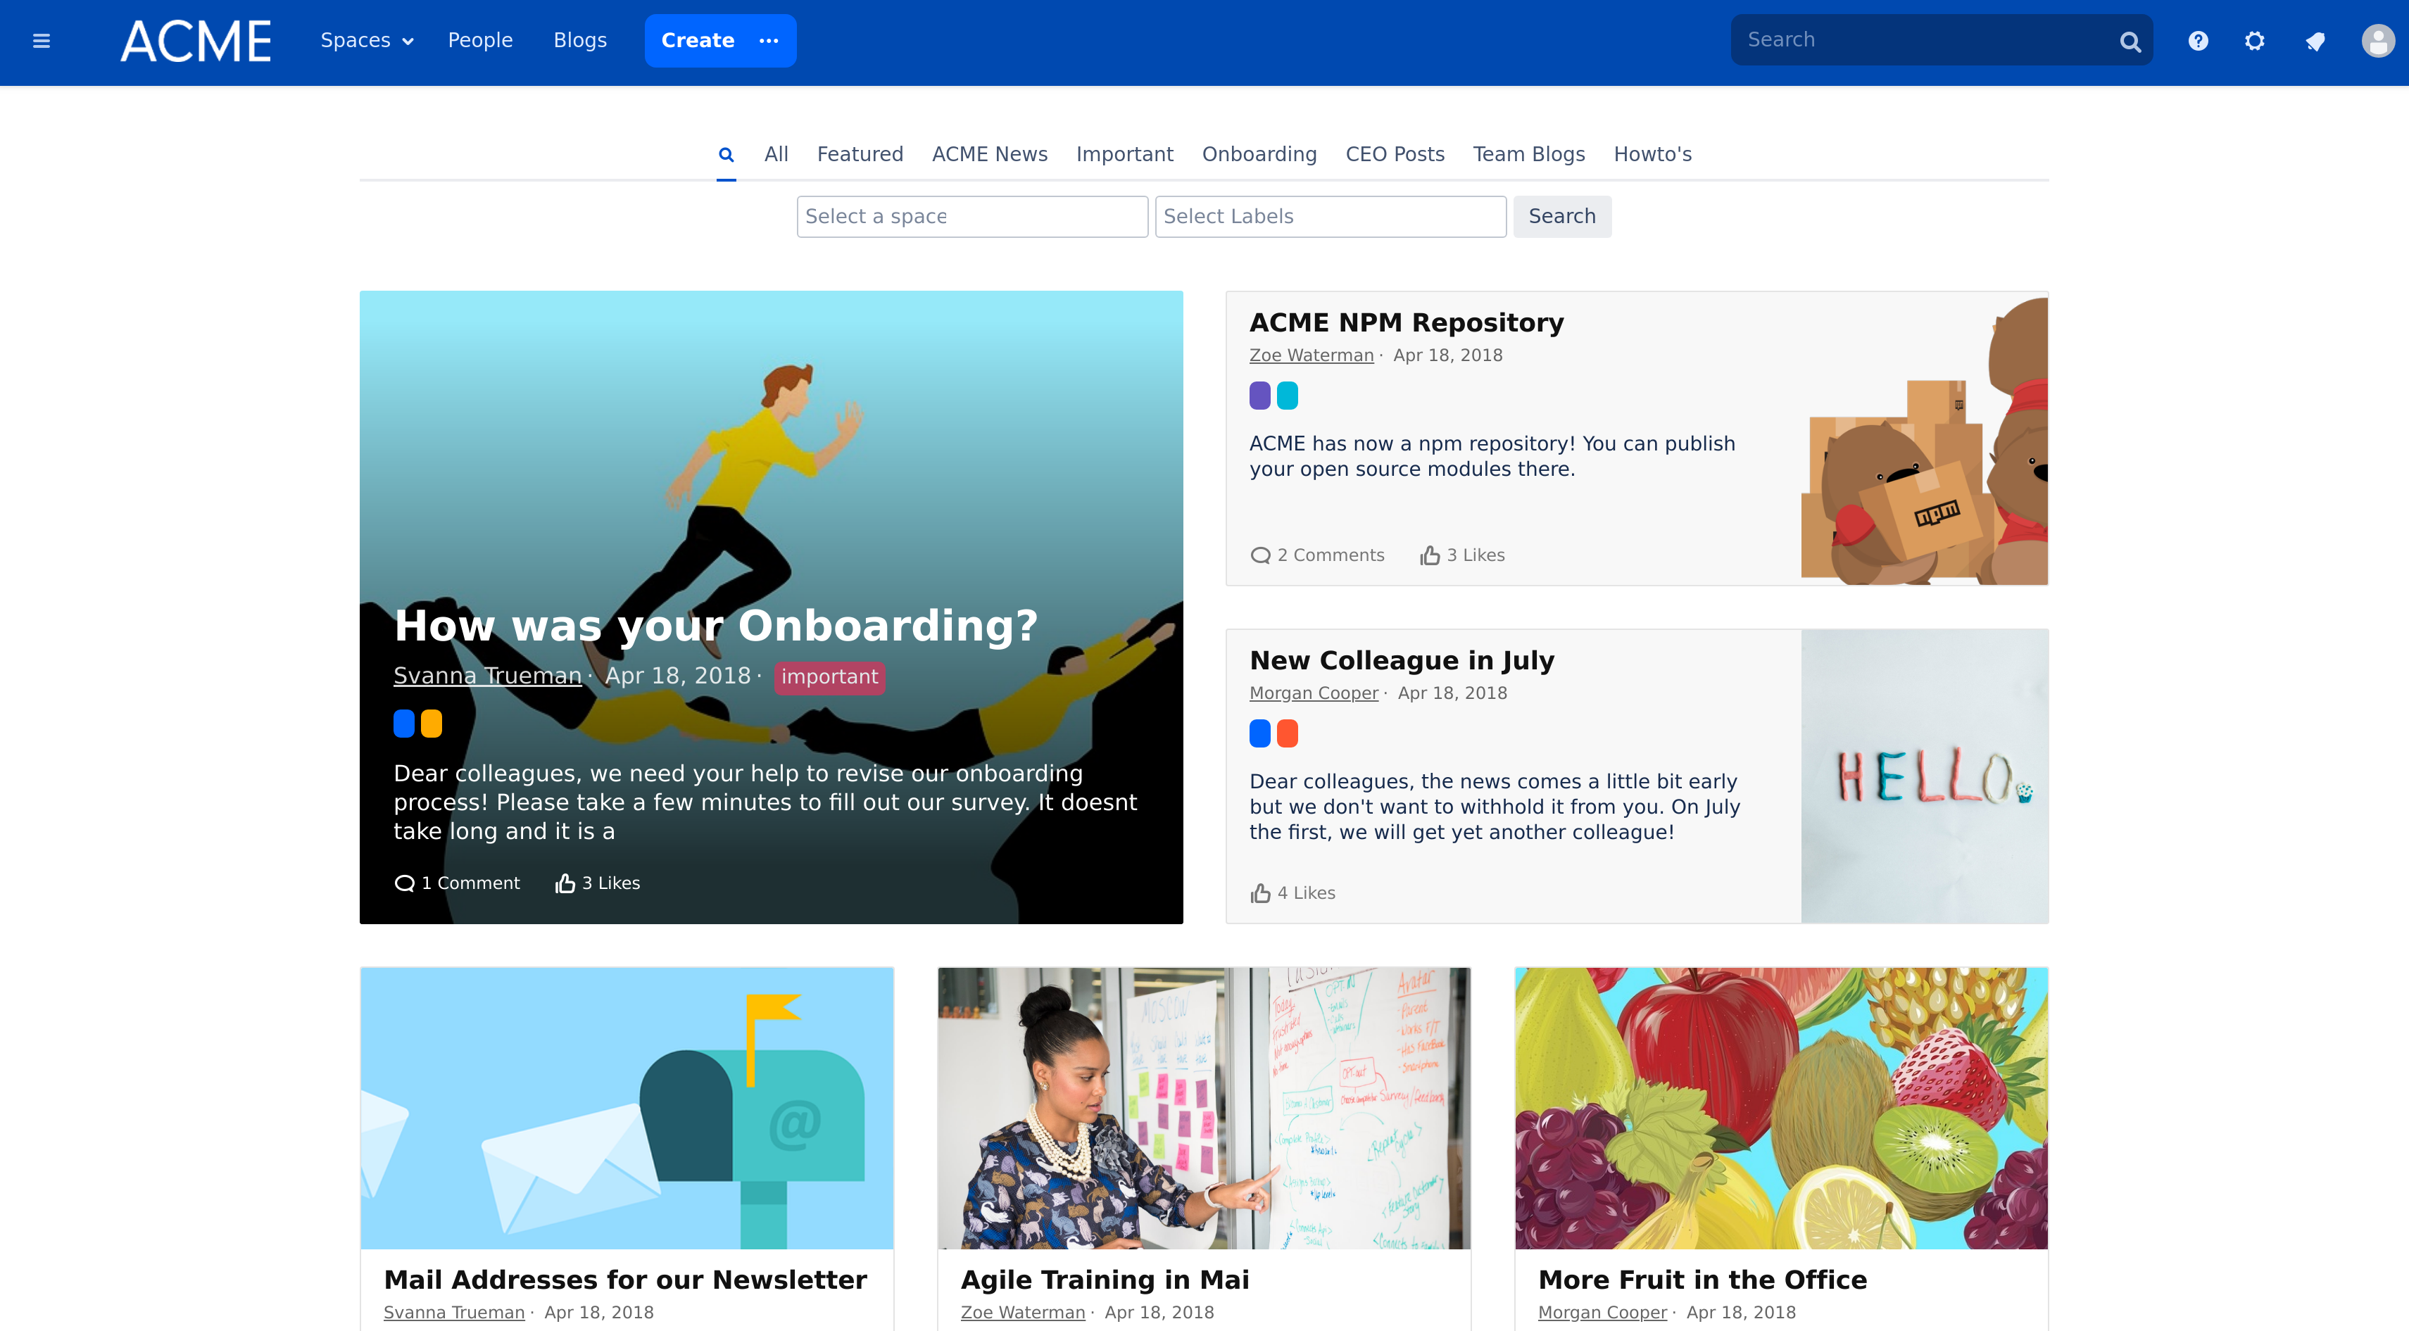The height and width of the screenshot is (1331, 2409).
Task: Click comment bubble on Onboarding post
Action: point(404,883)
